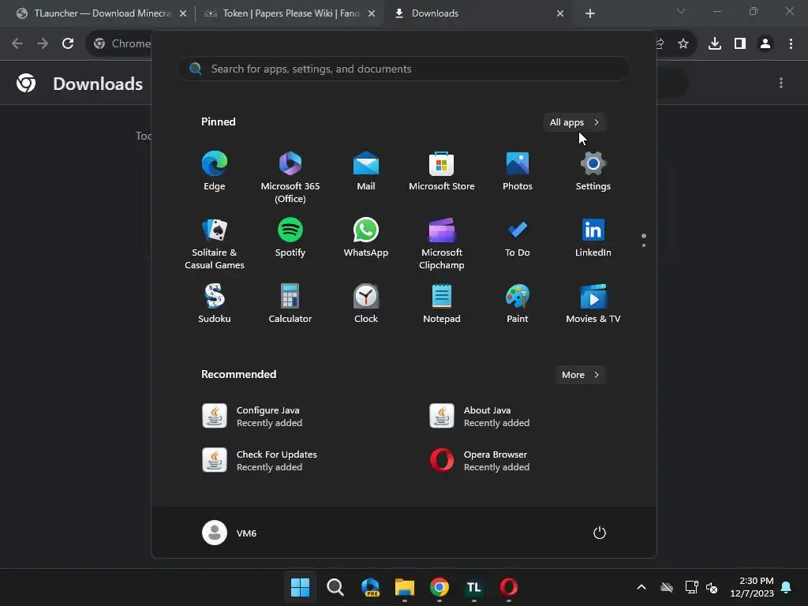This screenshot has width=808, height=606.
Task: Open Microsoft Clipchamp
Action: click(x=442, y=244)
